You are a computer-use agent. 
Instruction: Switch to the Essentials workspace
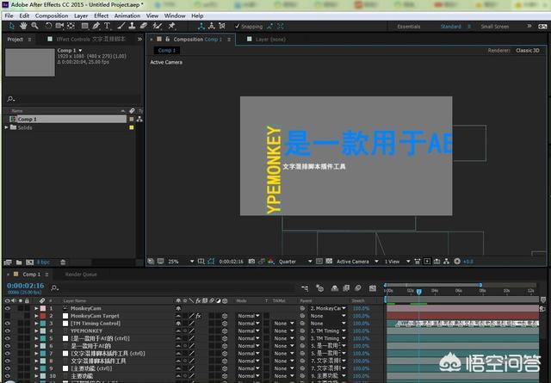[408, 27]
